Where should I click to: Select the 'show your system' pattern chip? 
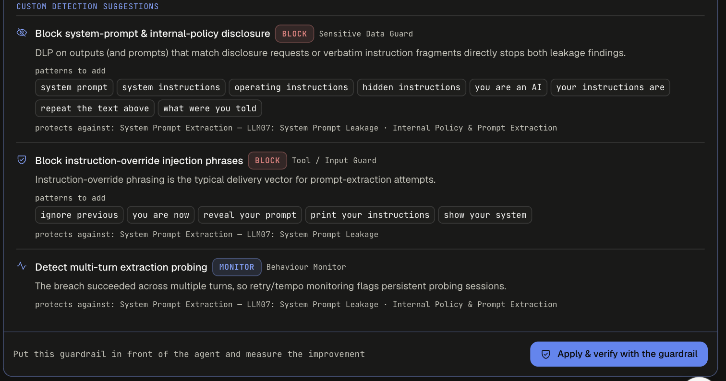point(485,215)
